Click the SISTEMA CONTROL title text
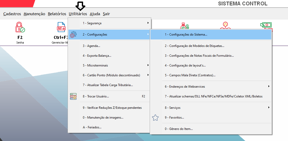The height and width of the screenshot is (141, 288). [x=243, y=4]
